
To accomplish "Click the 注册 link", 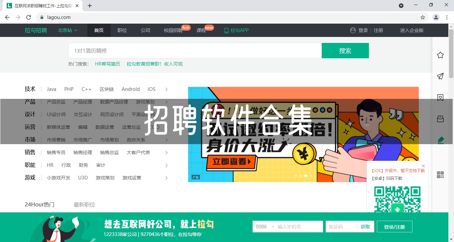I will (x=378, y=30).
